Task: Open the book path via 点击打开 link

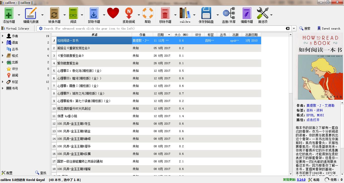Action: 313,120
